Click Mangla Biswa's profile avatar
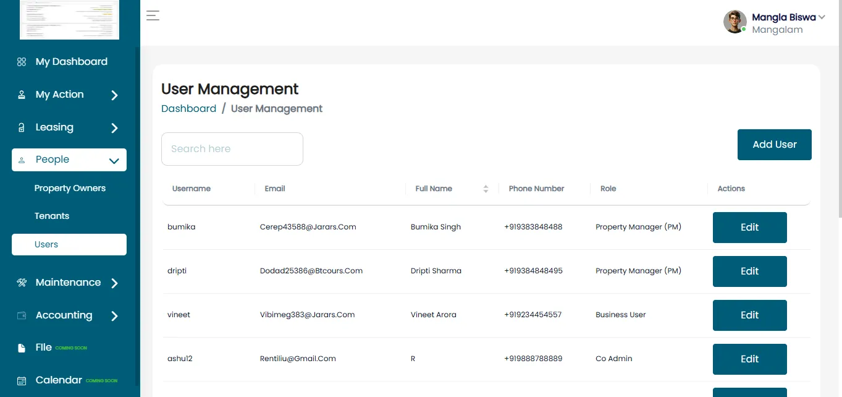This screenshot has height=397, width=842. (735, 22)
